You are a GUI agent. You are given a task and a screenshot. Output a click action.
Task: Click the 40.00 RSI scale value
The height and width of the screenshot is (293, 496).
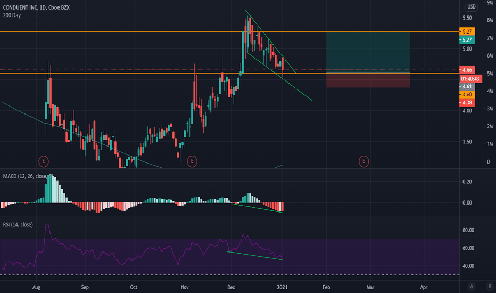[x=468, y=266]
